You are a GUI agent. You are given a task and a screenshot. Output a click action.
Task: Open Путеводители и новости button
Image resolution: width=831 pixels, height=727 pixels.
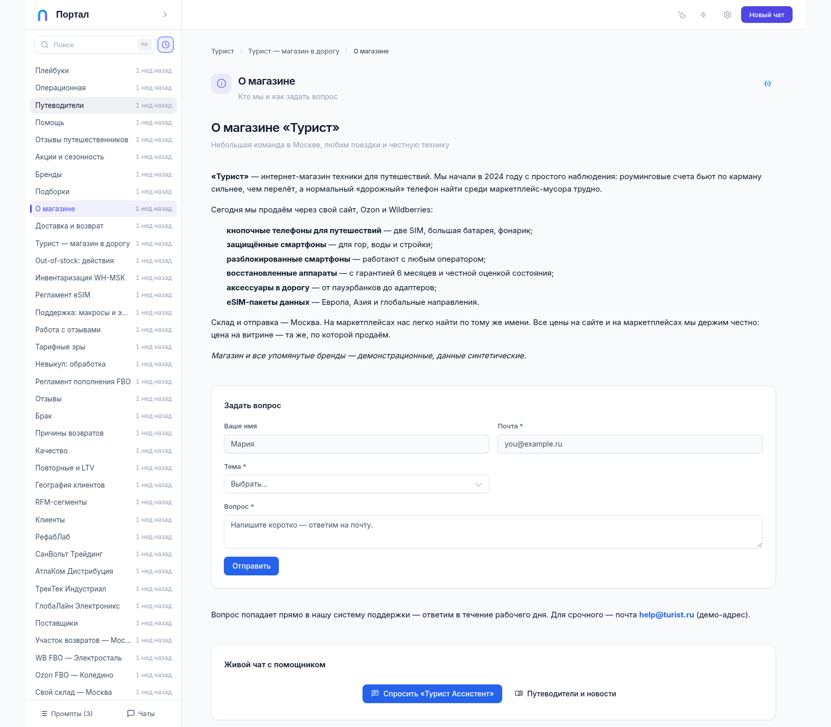[565, 694]
